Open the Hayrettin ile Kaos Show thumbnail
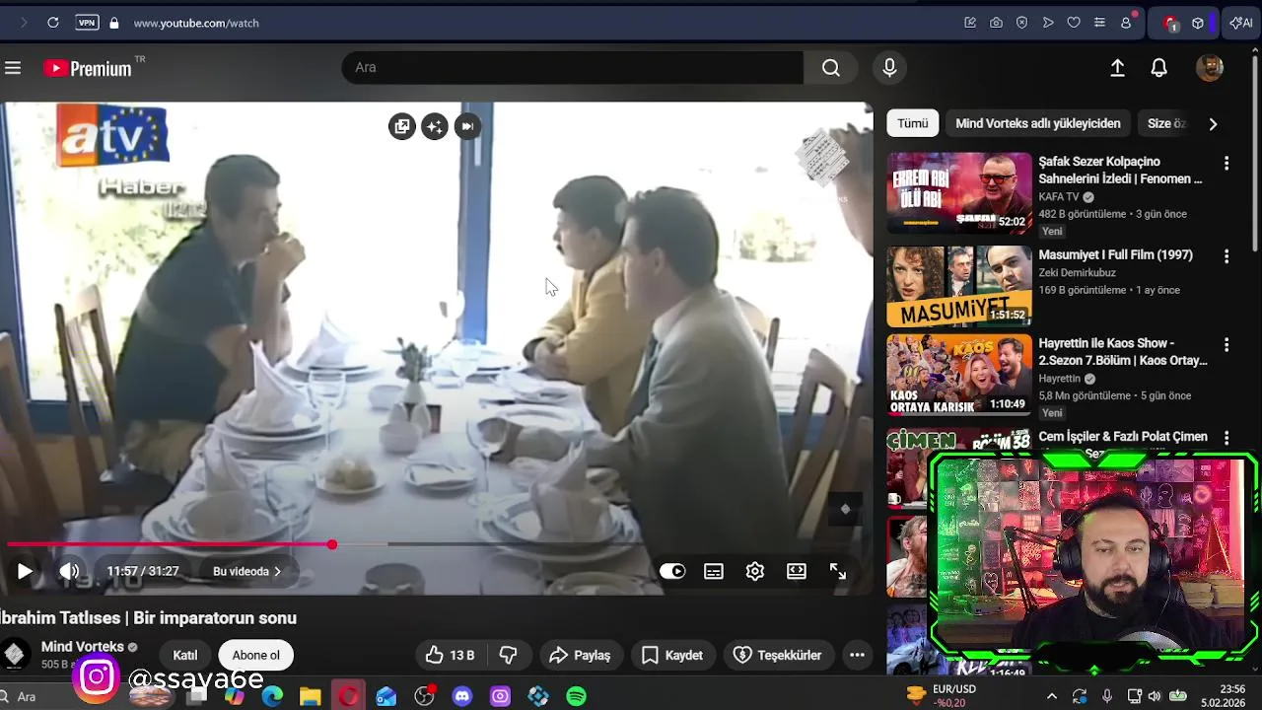This screenshot has height=710, width=1262. tap(959, 375)
